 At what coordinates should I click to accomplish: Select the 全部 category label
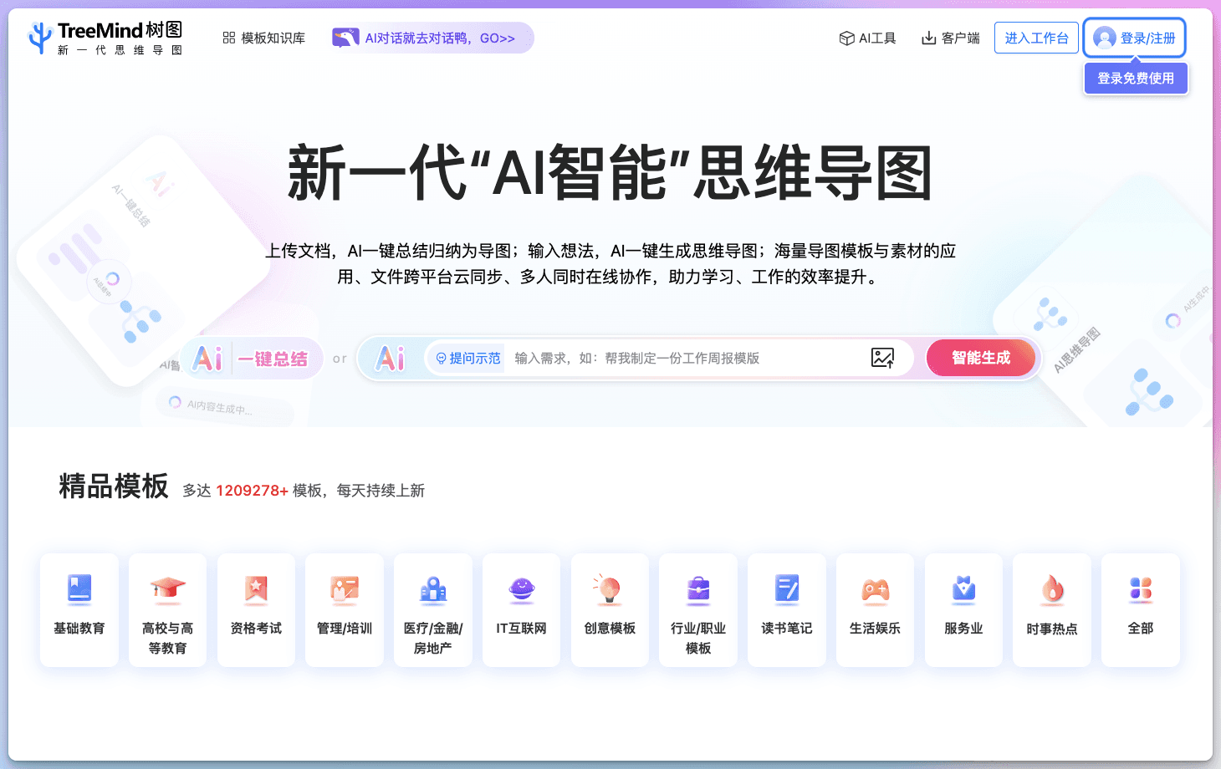click(x=1141, y=629)
